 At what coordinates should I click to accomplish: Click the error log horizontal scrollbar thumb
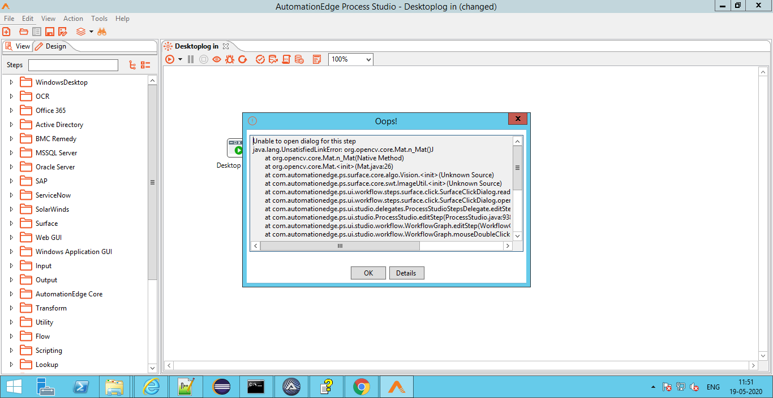(340, 246)
